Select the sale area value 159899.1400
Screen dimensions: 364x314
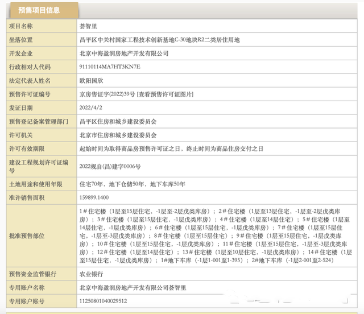click(x=94, y=197)
